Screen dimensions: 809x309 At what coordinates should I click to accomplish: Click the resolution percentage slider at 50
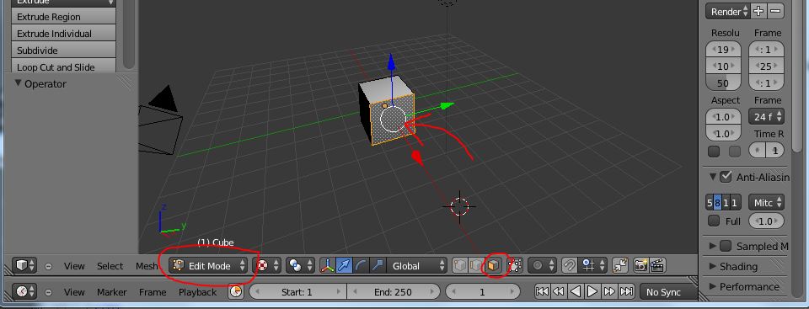coord(723,83)
